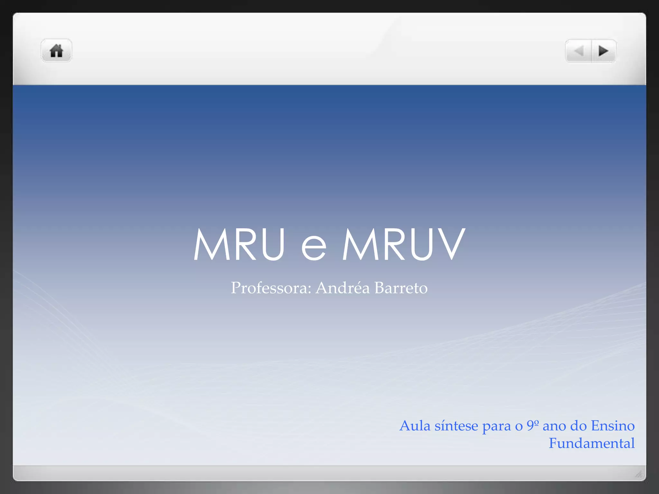The image size is (659, 494).
Task: Click the blue word 'Ensino'
Action: [x=613, y=426]
